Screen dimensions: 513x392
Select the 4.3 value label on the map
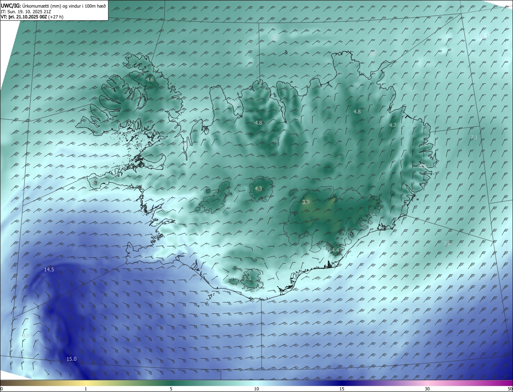point(259,188)
